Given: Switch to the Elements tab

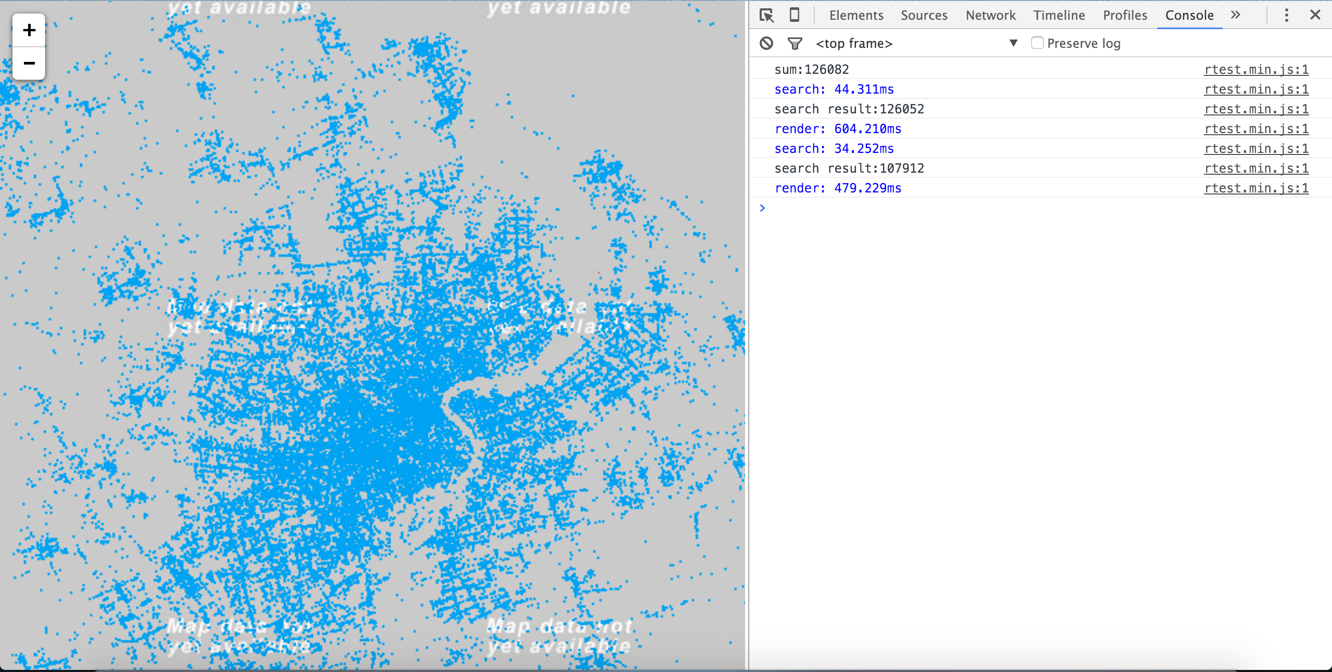Looking at the screenshot, I should (856, 15).
